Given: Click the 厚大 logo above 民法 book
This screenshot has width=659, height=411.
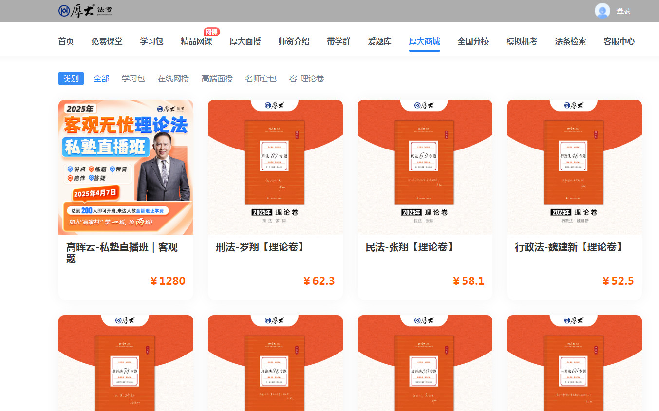Looking at the screenshot, I should [x=424, y=105].
